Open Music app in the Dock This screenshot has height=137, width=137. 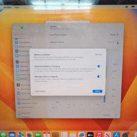pyautogui.click(x=99, y=135)
